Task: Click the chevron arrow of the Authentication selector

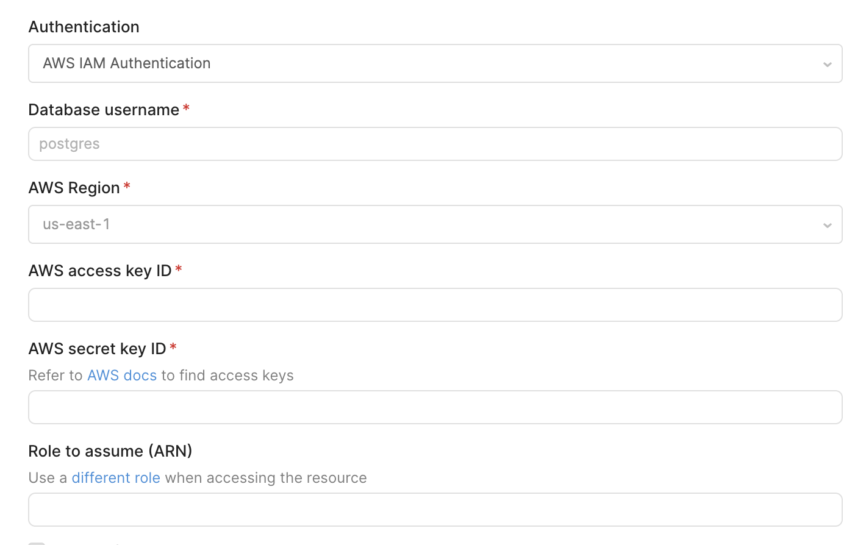Action: click(827, 64)
